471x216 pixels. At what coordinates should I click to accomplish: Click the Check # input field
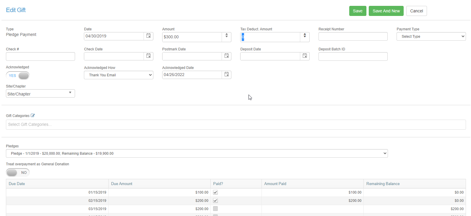point(40,57)
